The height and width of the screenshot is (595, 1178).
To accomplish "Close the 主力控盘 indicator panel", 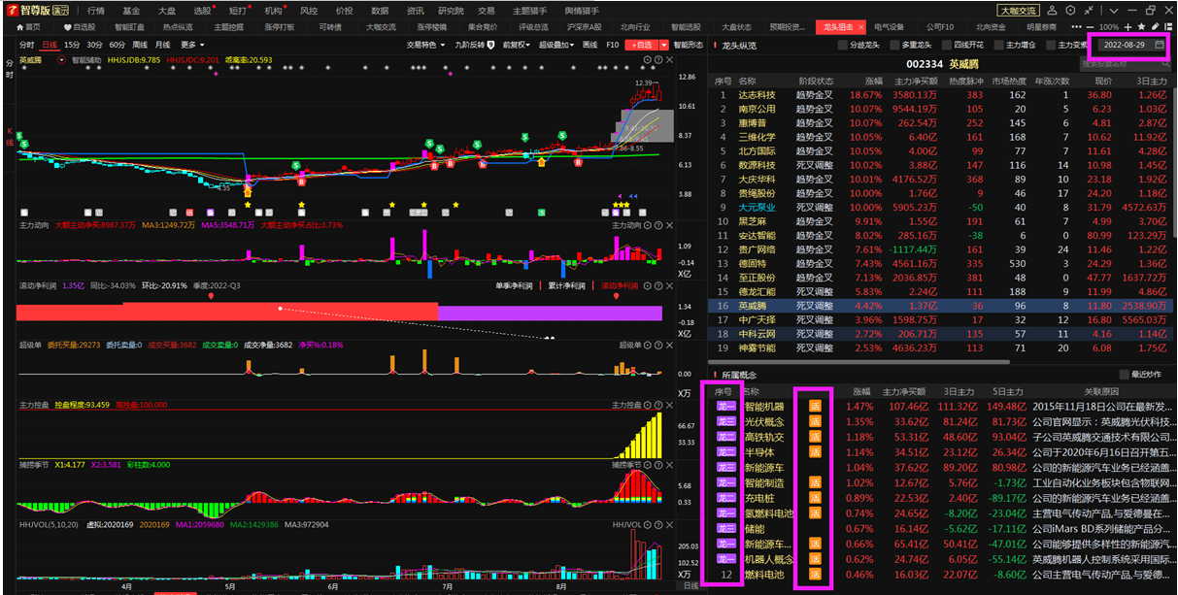I will 671,405.
